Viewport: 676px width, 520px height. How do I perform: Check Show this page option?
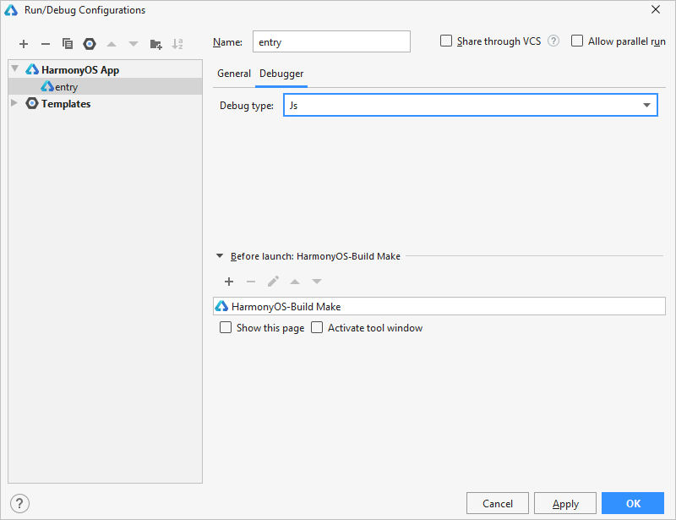point(226,327)
